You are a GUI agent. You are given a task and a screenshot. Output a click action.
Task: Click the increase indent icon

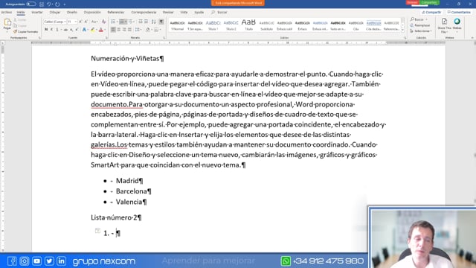pos(147,22)
